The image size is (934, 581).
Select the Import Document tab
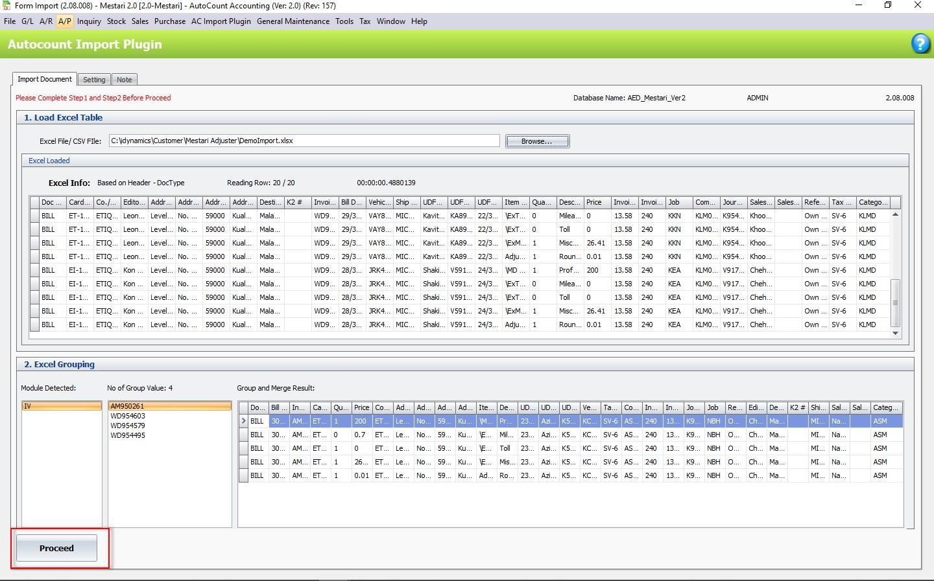(45, 79)
